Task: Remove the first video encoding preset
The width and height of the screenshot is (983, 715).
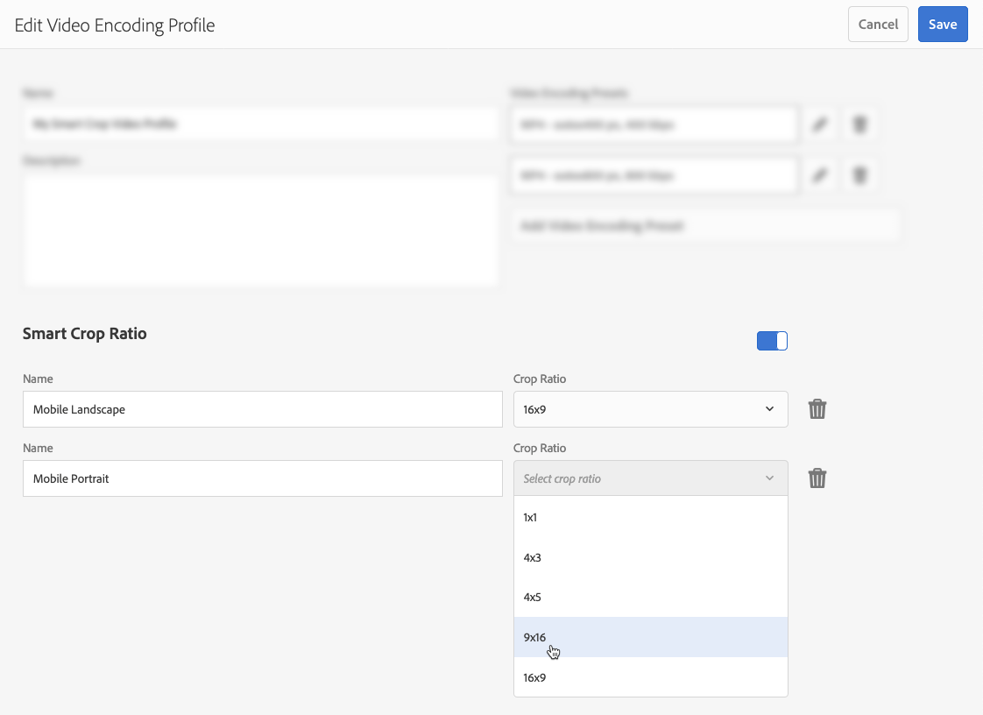Action: click(860, 125)
